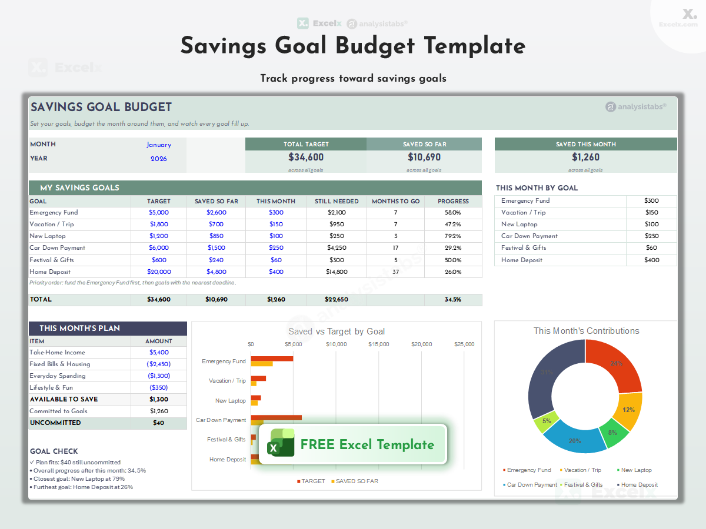Click the New Laptop progress 79.2%
This screenshot has height=529, width=706.
453,236
